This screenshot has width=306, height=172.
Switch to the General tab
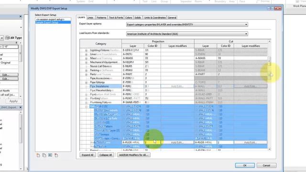tap(172, 18)
